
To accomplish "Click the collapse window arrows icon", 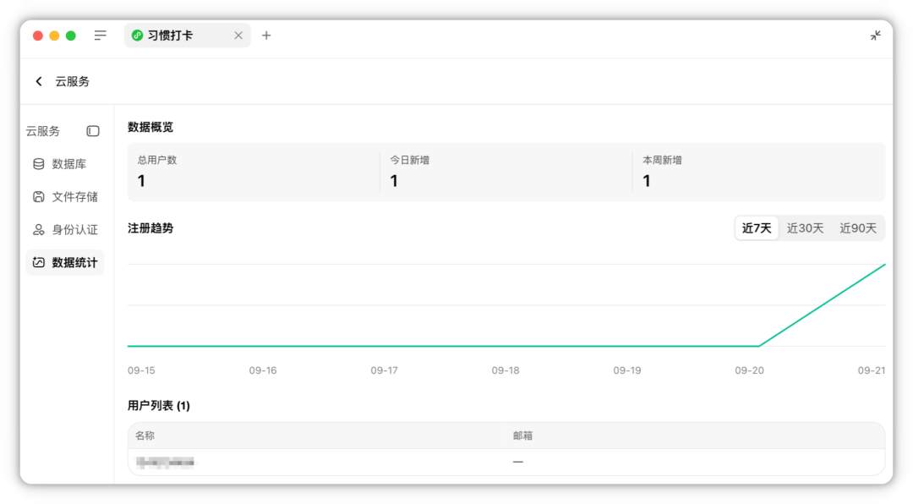I will (x=875, y=36).
